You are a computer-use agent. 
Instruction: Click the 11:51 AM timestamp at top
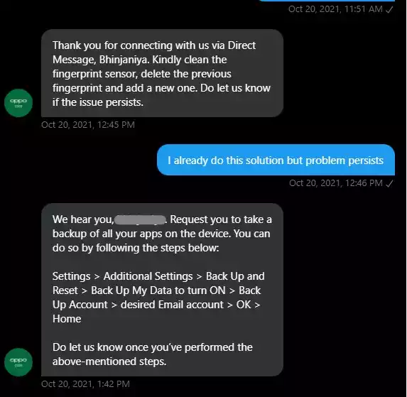pyautogui.click(x=335, y=9)
